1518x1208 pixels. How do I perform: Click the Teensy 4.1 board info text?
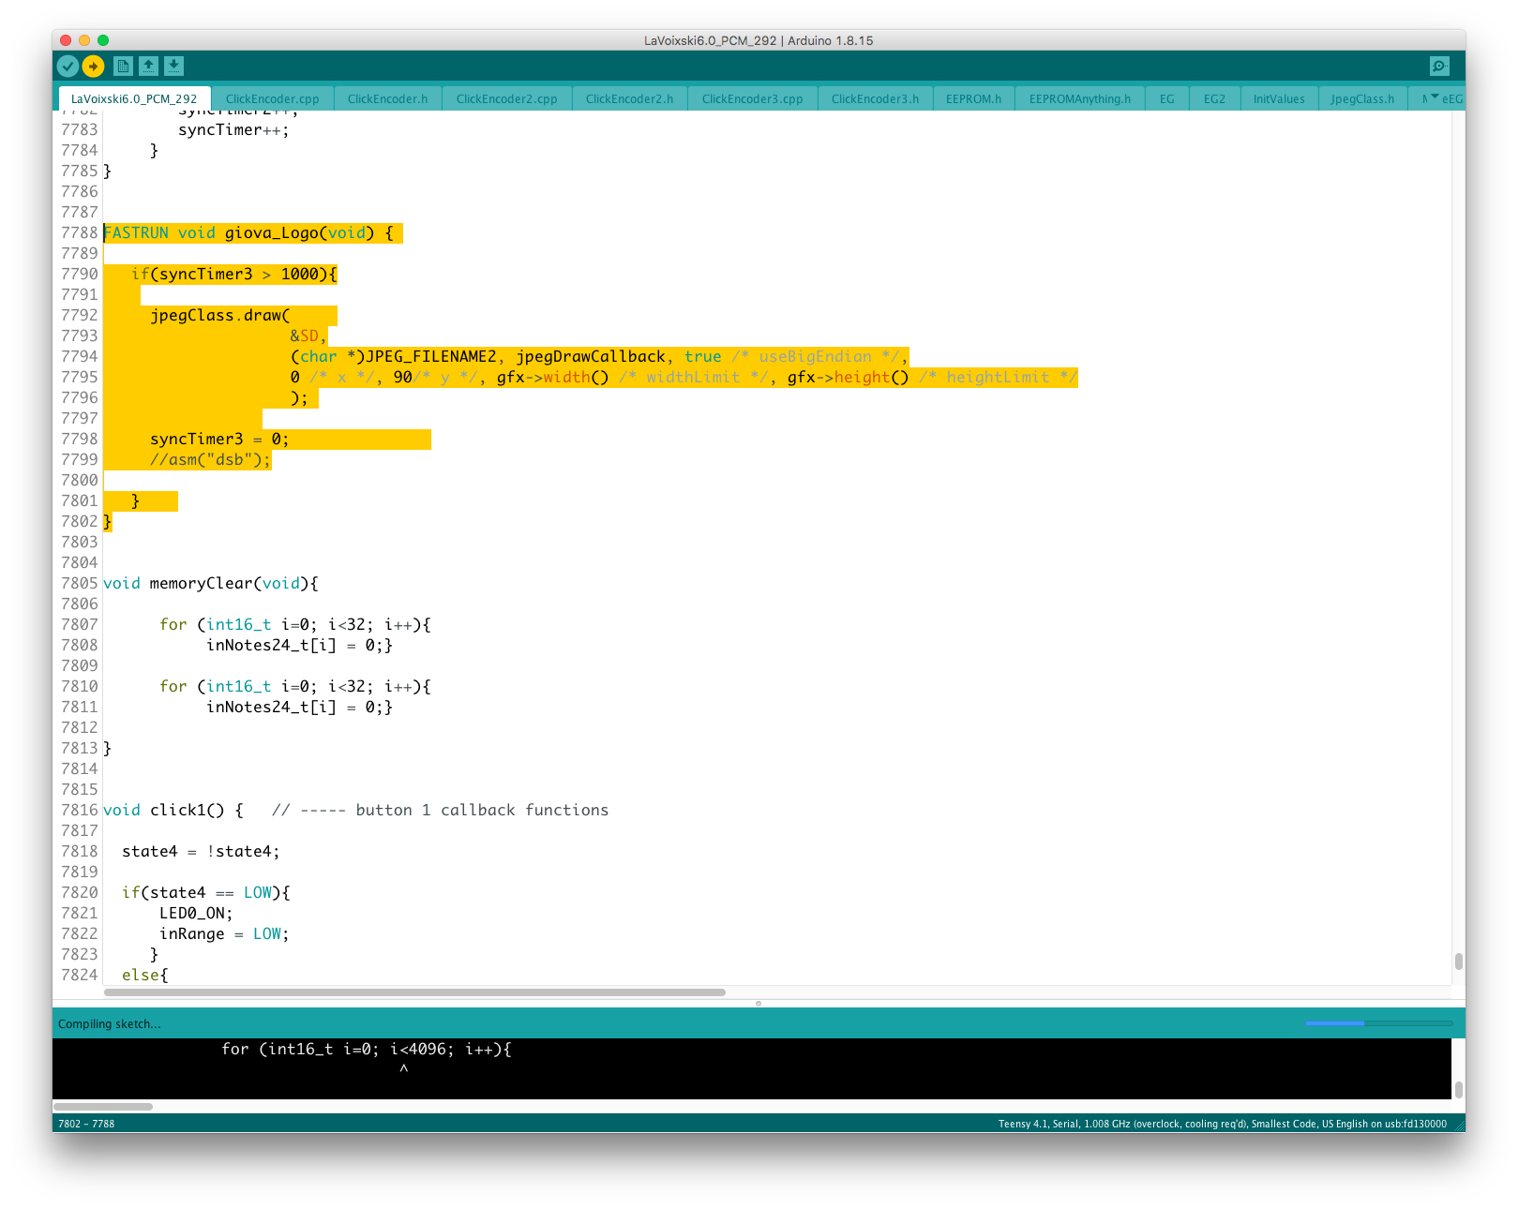[x=1222, y=1124]
